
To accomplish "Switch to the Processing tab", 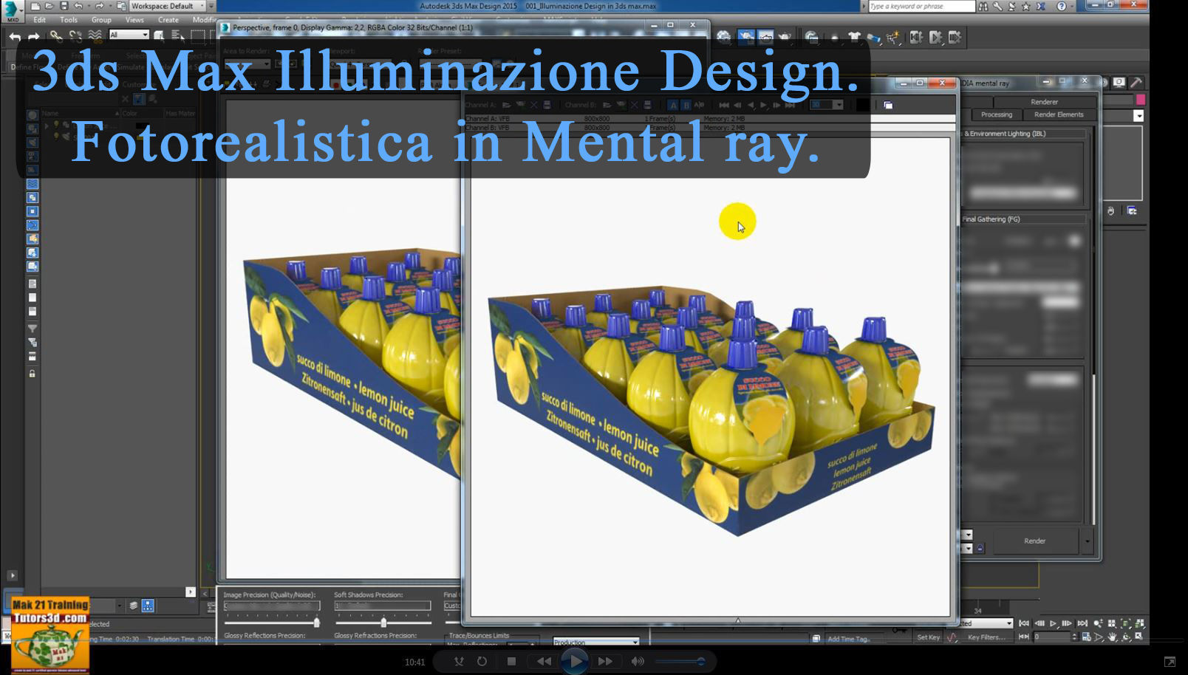I will [996, 114].
